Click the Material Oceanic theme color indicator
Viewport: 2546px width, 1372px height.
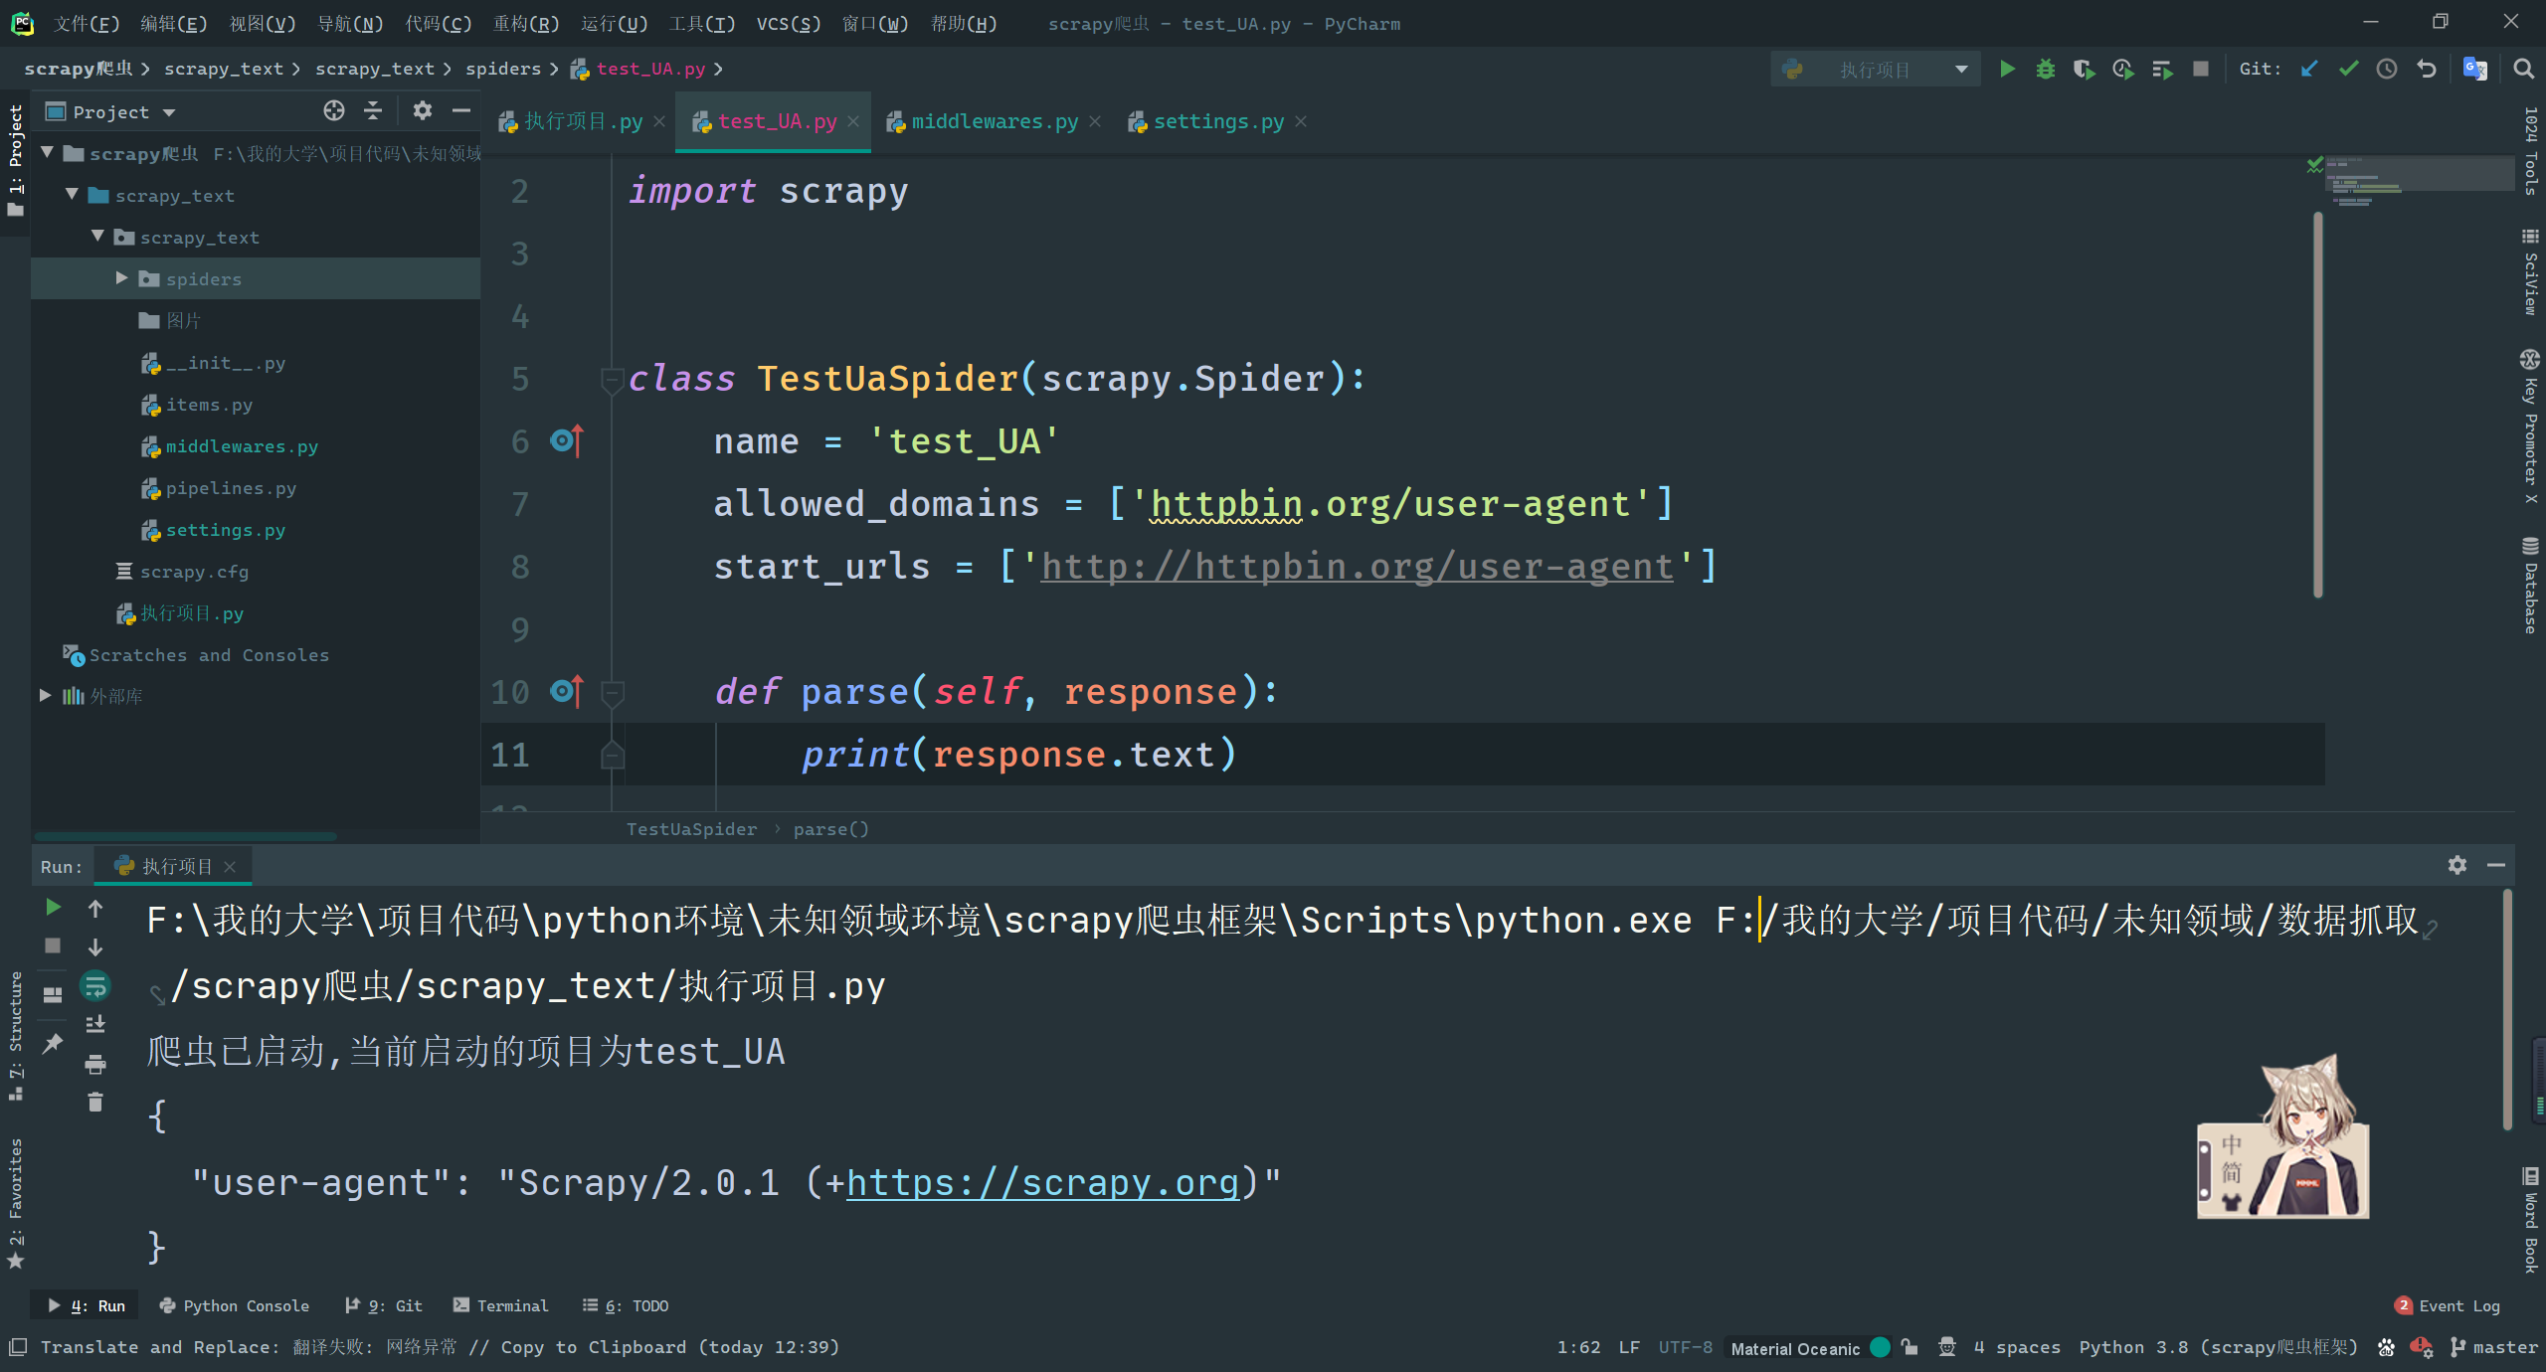click(x=1880, y=1347)
